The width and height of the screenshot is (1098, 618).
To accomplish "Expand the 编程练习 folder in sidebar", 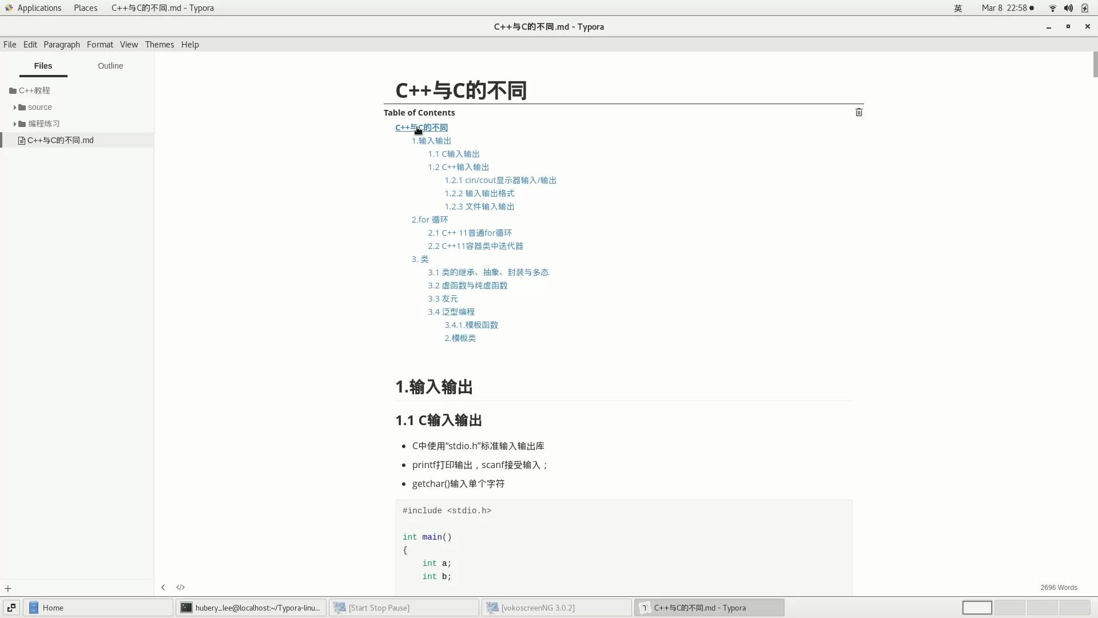I will (x=14, y=123).
